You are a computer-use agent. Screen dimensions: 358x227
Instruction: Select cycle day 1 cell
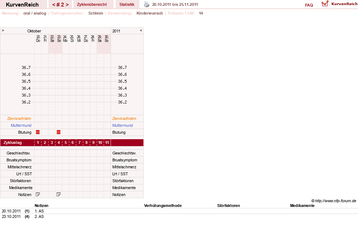point(38,143)
